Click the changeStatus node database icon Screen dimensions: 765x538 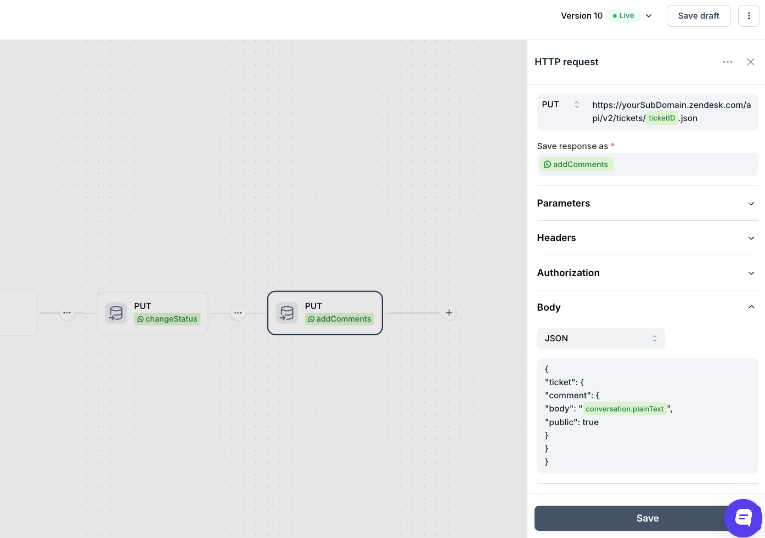point(116,313)
